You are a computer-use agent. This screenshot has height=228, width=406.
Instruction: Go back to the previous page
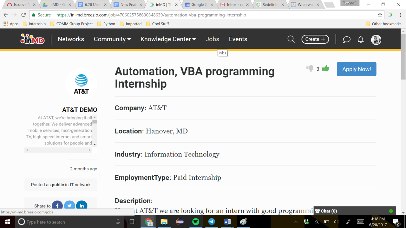[6, 15]
